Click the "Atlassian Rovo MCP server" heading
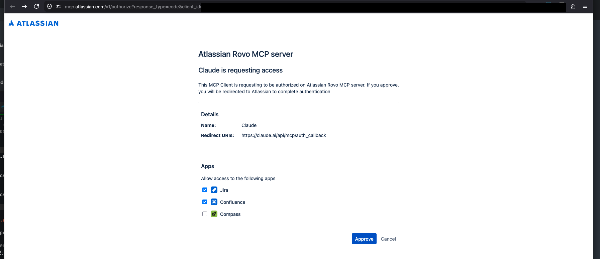 pos(245,54)
